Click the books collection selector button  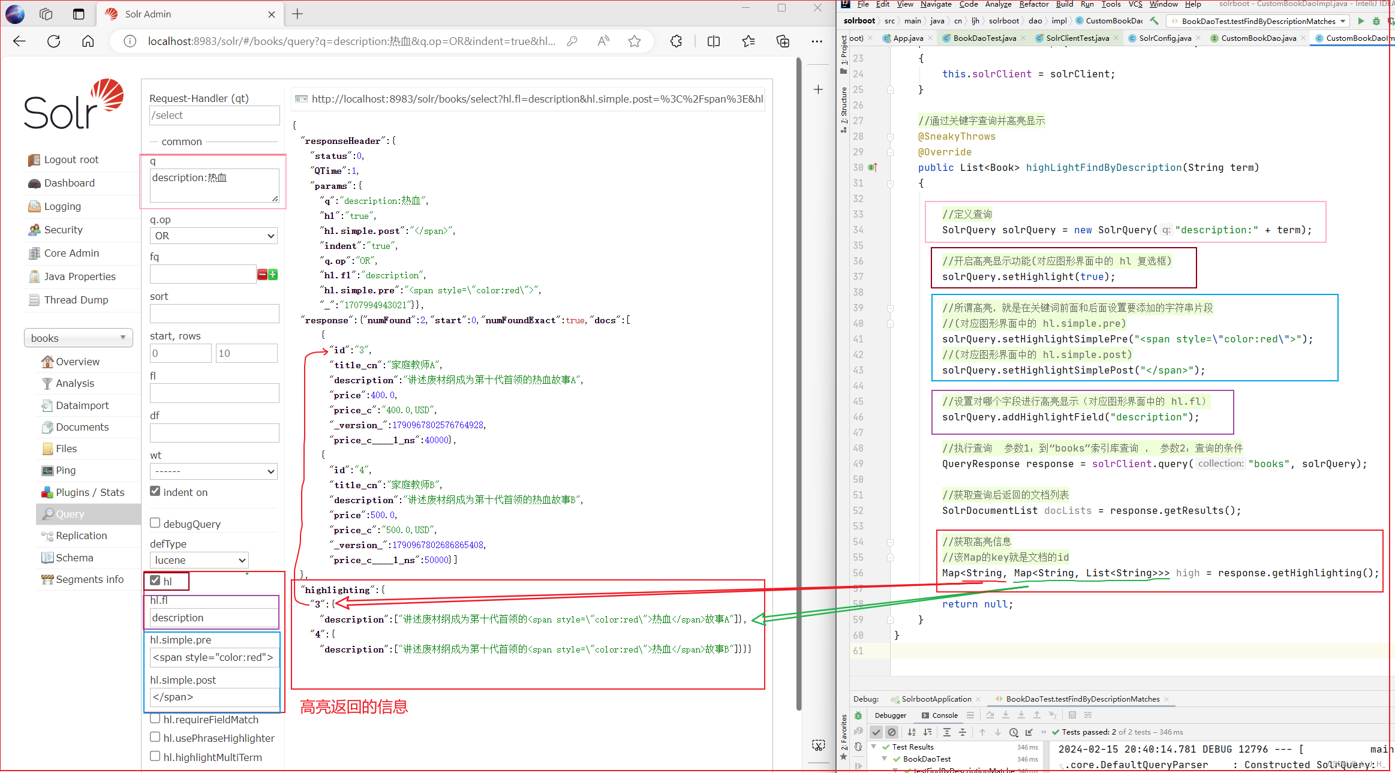pos(75,337)
